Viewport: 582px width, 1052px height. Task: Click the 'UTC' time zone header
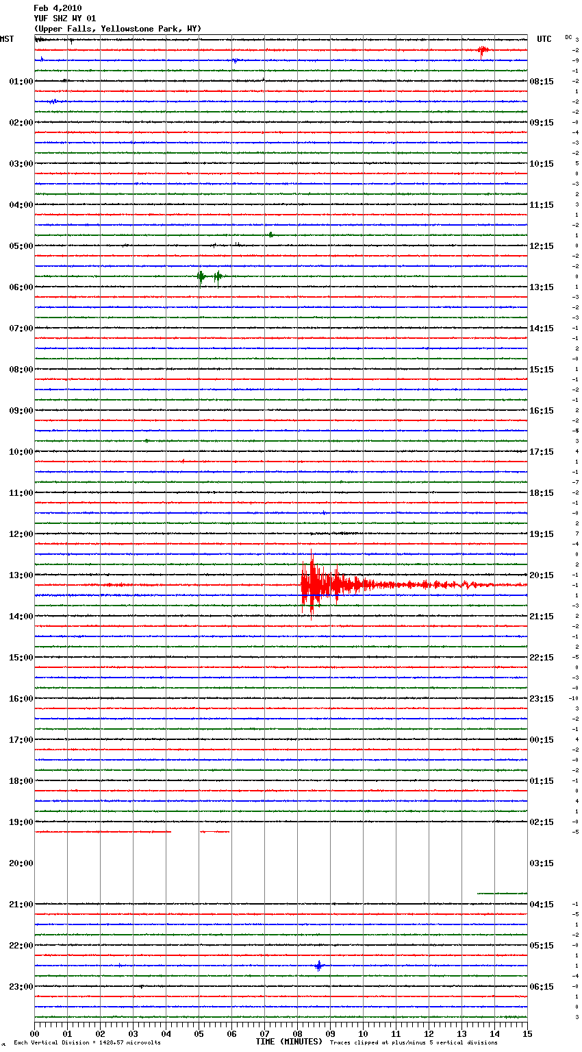click(544, 39)
